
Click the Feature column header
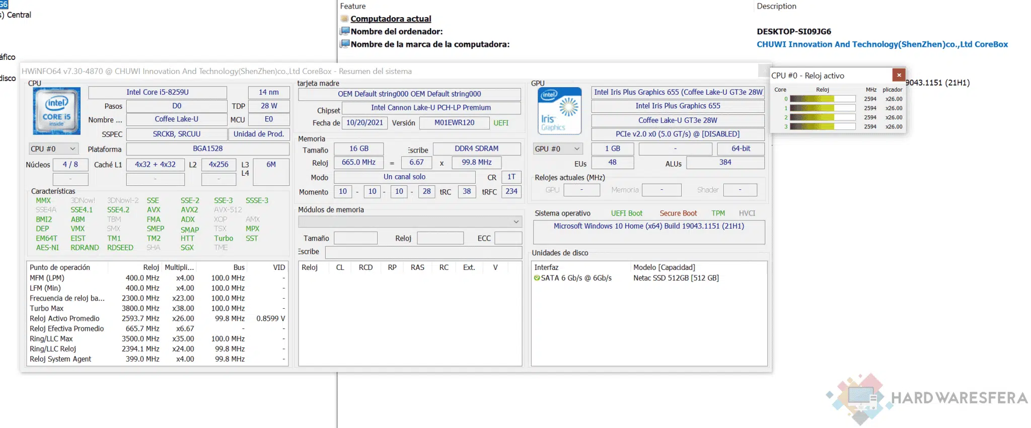353,6
